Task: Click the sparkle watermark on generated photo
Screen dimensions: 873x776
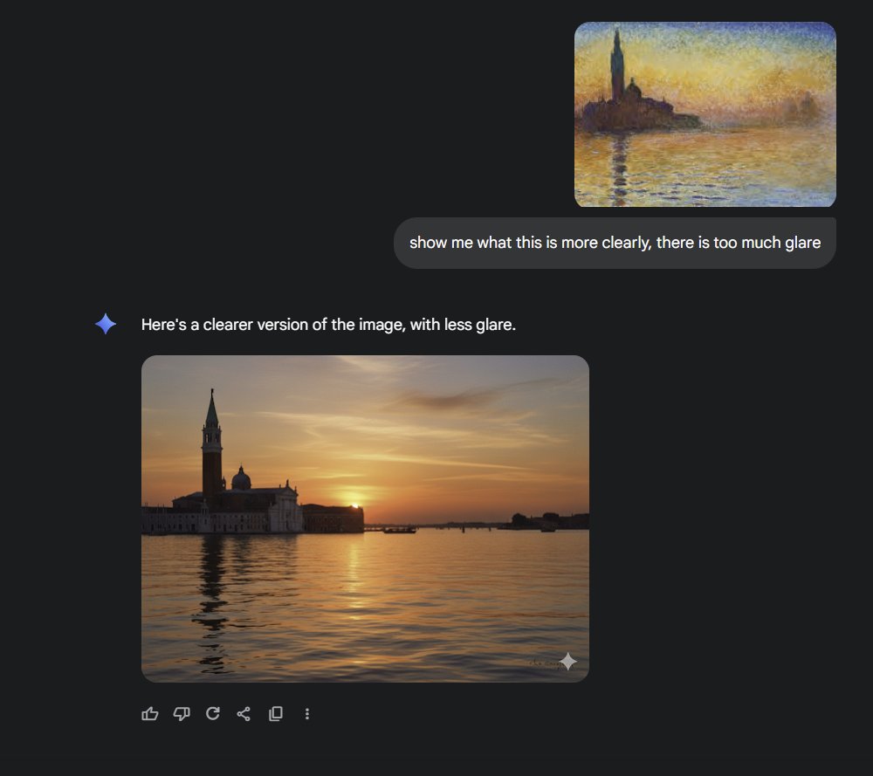Action: (x=568, y=662)
